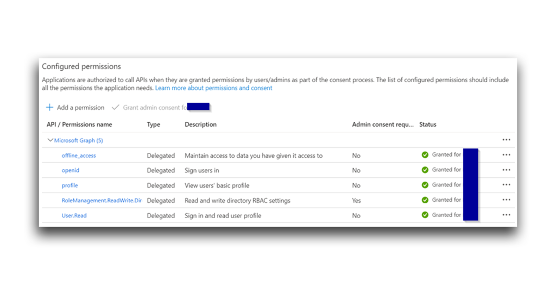Click the green granted checkmark in the User.Read row

coord(425,215)
